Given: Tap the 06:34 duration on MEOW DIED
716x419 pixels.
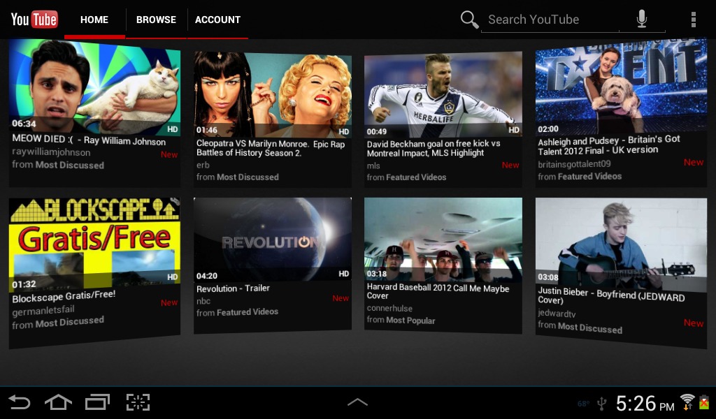Looking at the screenshot, I should tap(24, 124).
